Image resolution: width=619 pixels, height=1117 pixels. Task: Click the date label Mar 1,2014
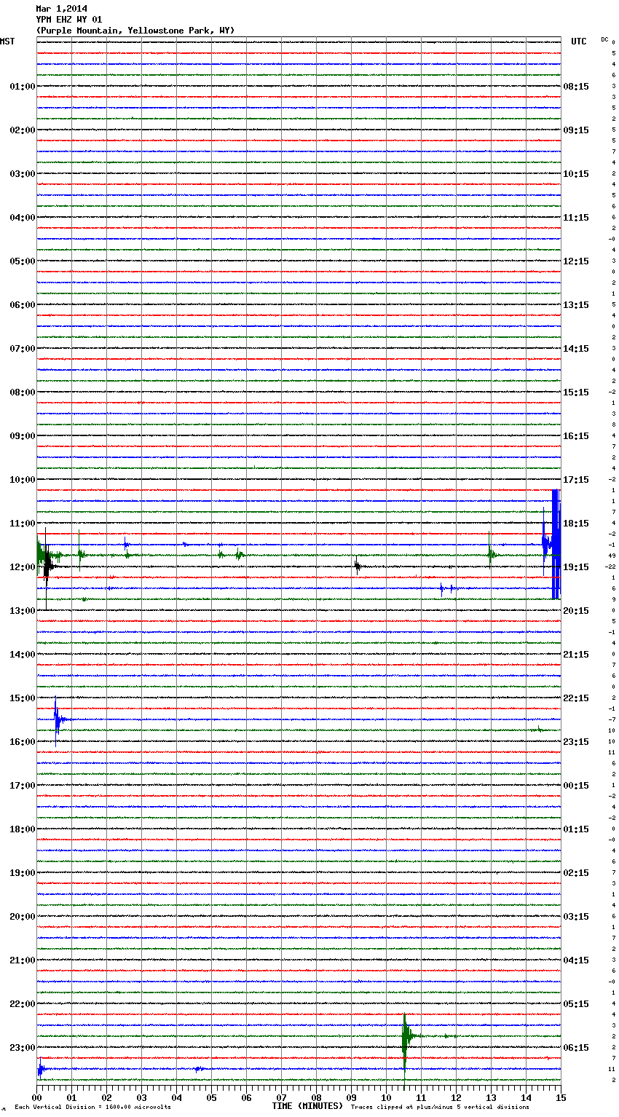pyautogui.click(x=61, y=9)
